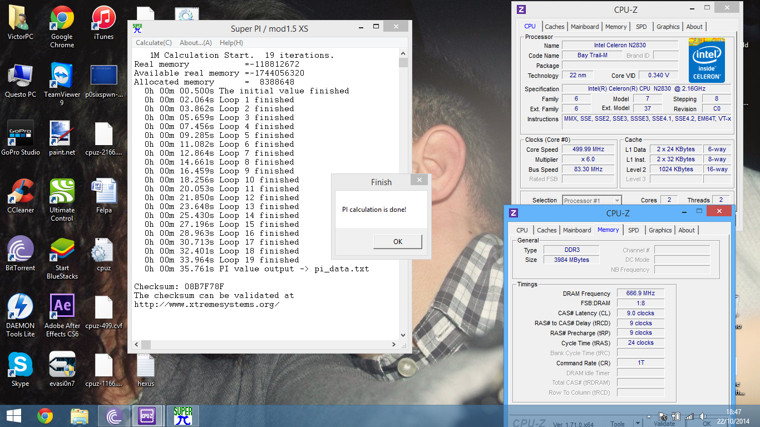Launch Google Chrome from the desktop shortcut
This screenshot has height=427, width=760.
(62, 27)
